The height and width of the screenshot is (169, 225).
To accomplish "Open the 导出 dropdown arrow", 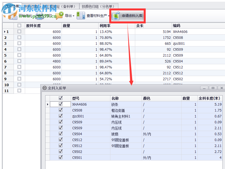I will tap(73, 16).
